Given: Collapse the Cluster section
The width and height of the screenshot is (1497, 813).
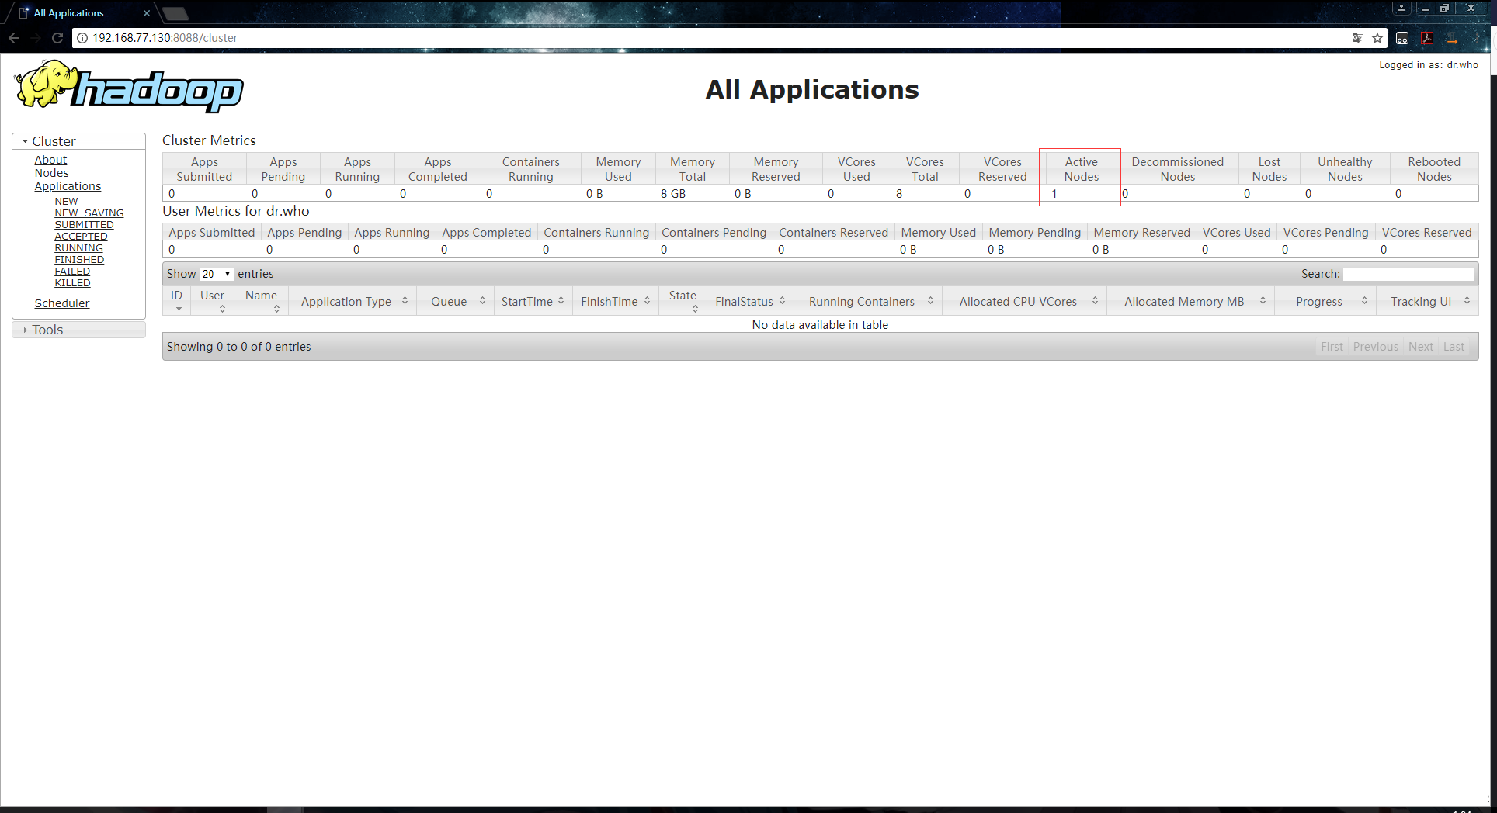Looking at the screenshot, I should click(x=79, y=141).
